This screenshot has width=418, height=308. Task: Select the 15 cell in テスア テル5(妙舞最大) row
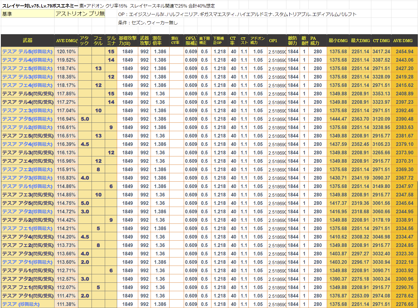111,51
